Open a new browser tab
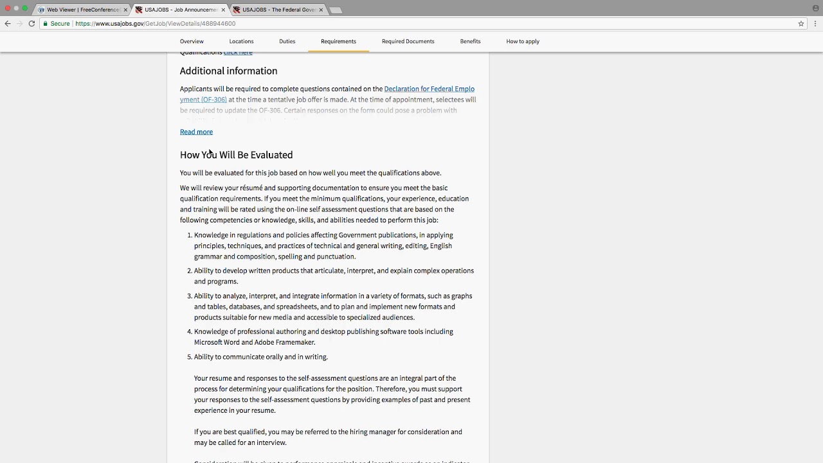This screenshot has height=463, width=823. coord(336,10)
